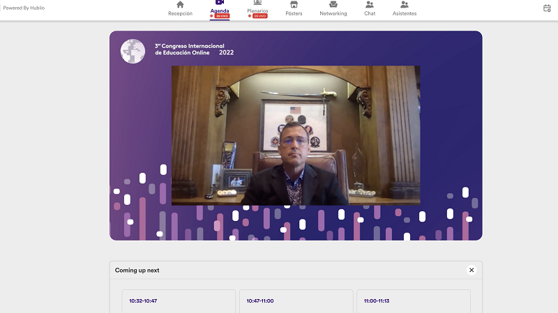The width and height of the screenshot is (558, 313).
Task: Close the Coming up next panel
Action: 472,270
